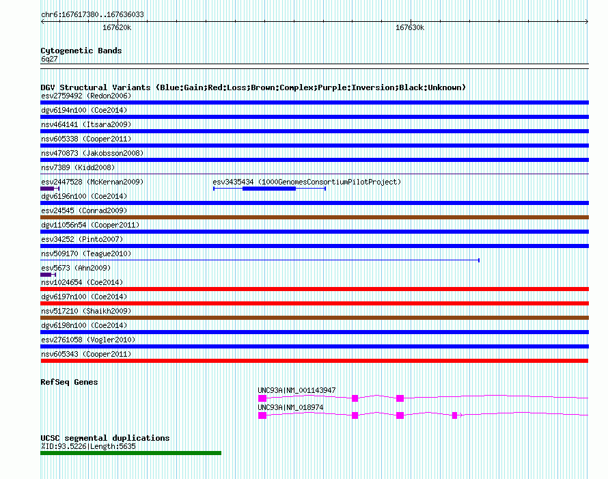608x479 pixels.
Task: Open variant dgv6196n100 (Coe2014) label
Action: coord(84,196)
